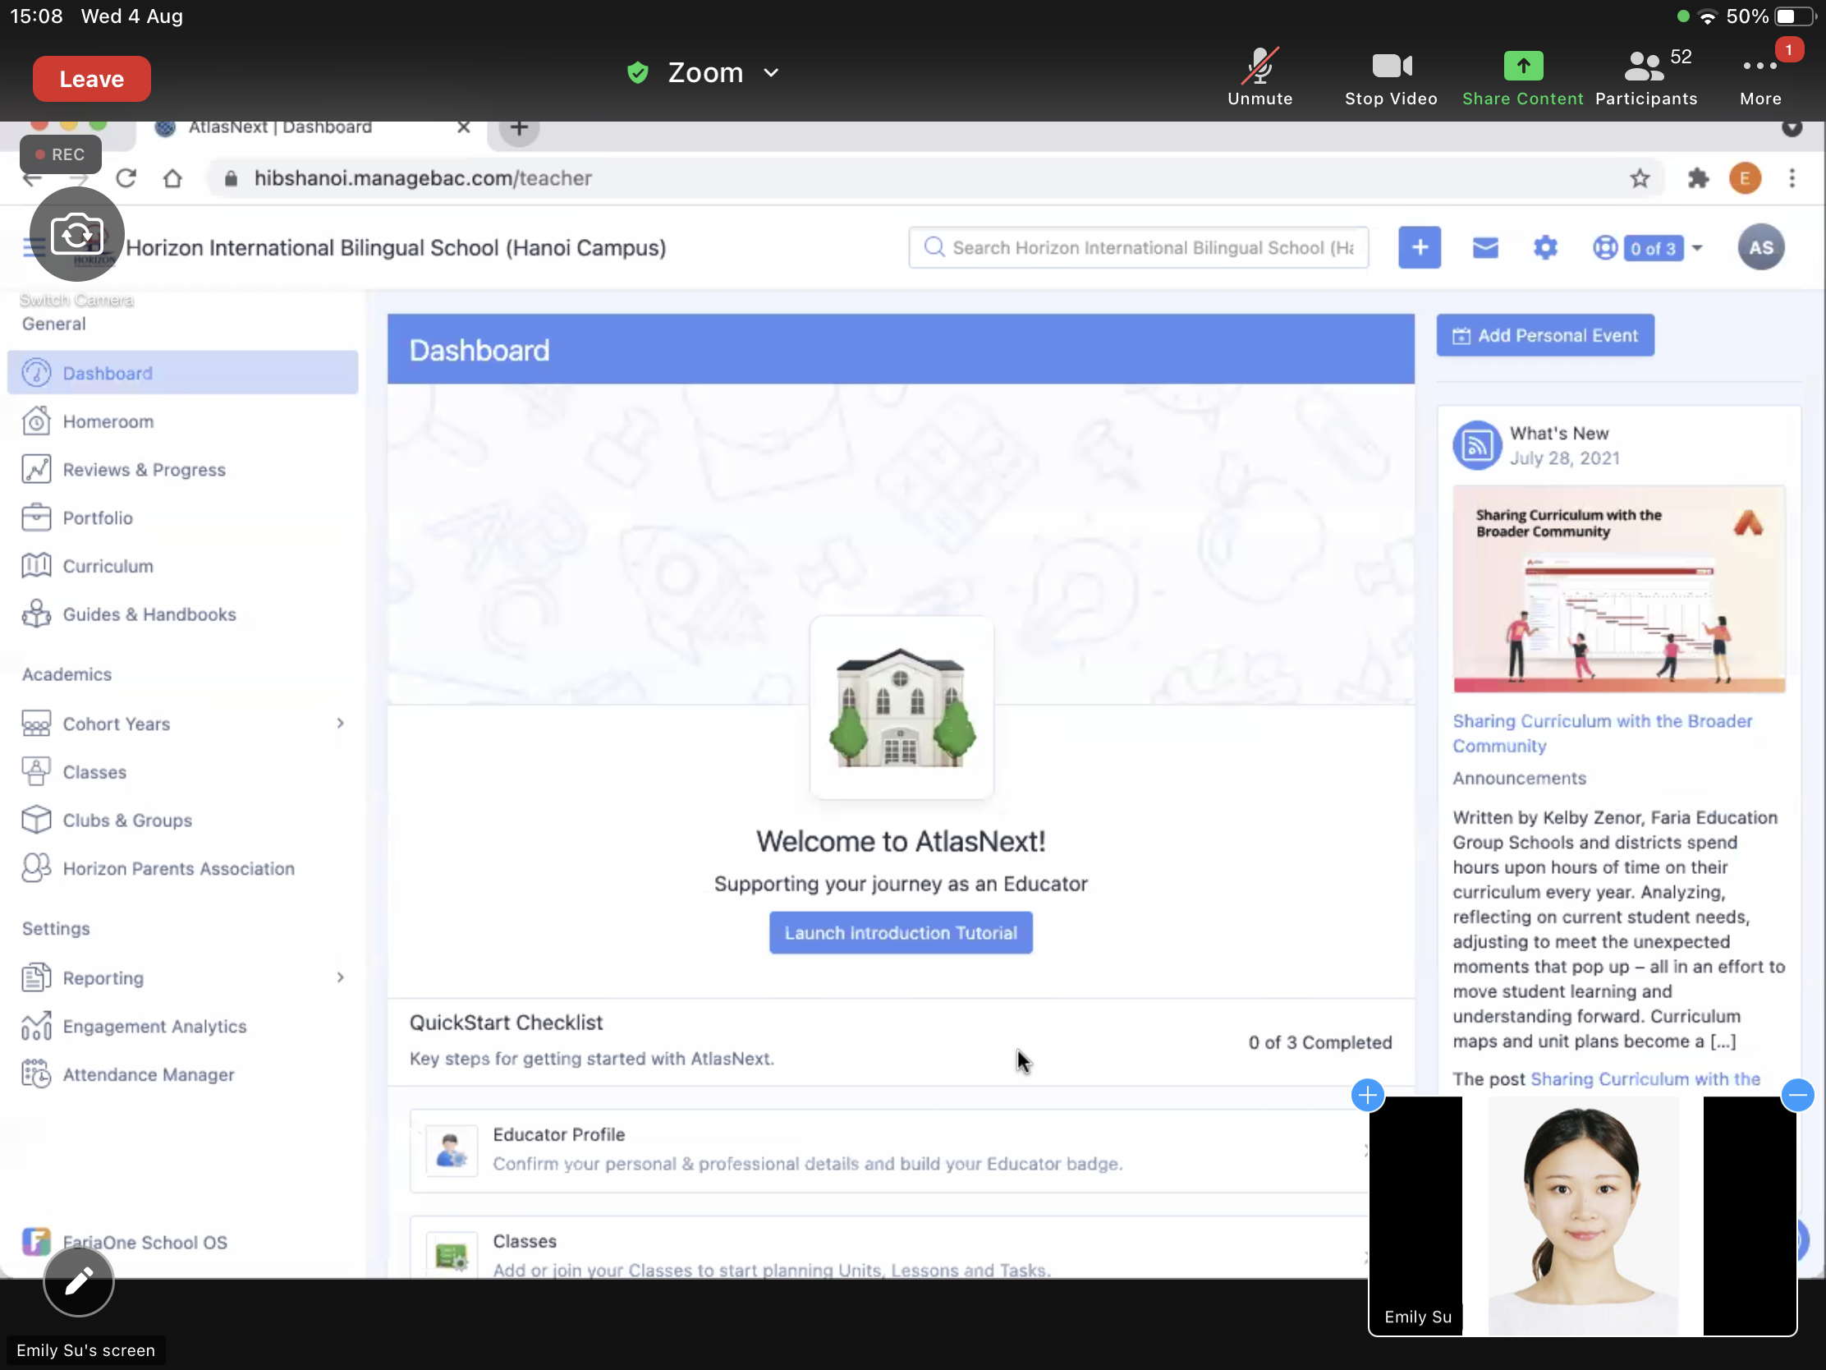Click What's New feed icon

pyautogui.click(x=1476, y=445)
